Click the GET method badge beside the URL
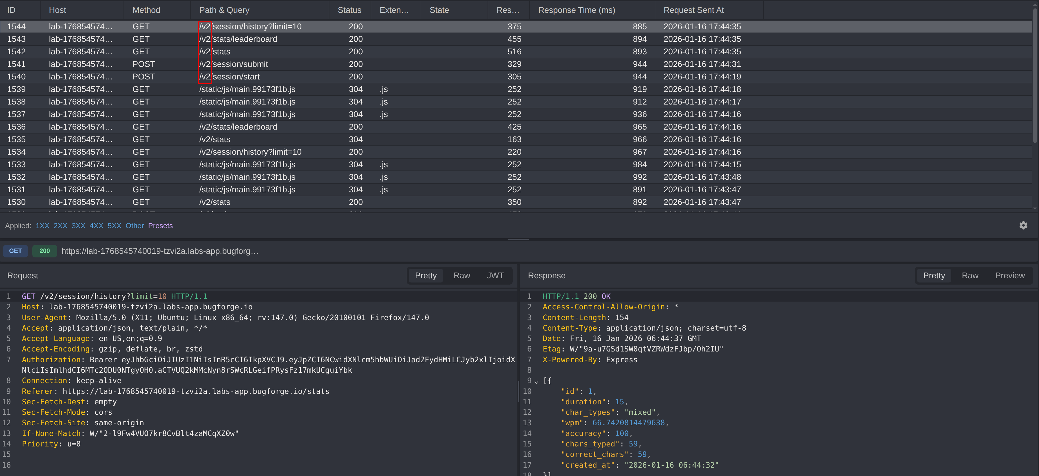1039x476 pixels. pyautogui.click(x=15, y=251)
